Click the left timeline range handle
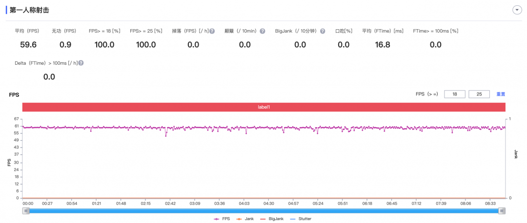Viewport: 527px width, 223px height. click(x=26, y=211)
